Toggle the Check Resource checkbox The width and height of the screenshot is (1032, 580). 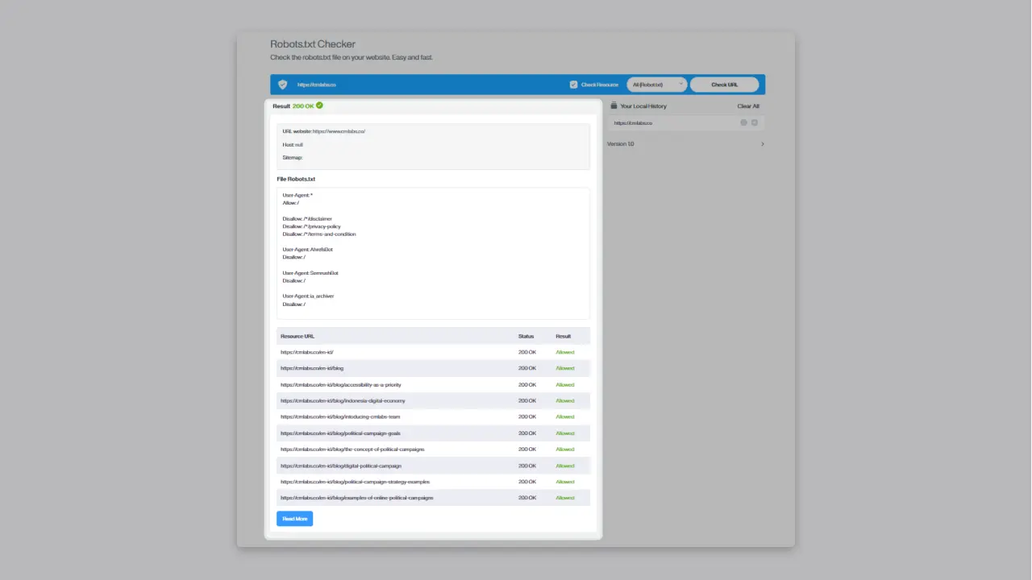[573, 85]
